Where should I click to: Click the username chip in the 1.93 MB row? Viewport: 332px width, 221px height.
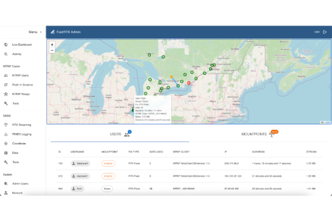tap(80, 176)
